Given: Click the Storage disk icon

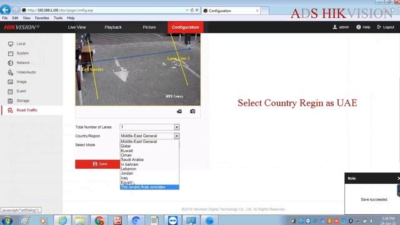Looking at the screenshot, I should tap(10, 101).
